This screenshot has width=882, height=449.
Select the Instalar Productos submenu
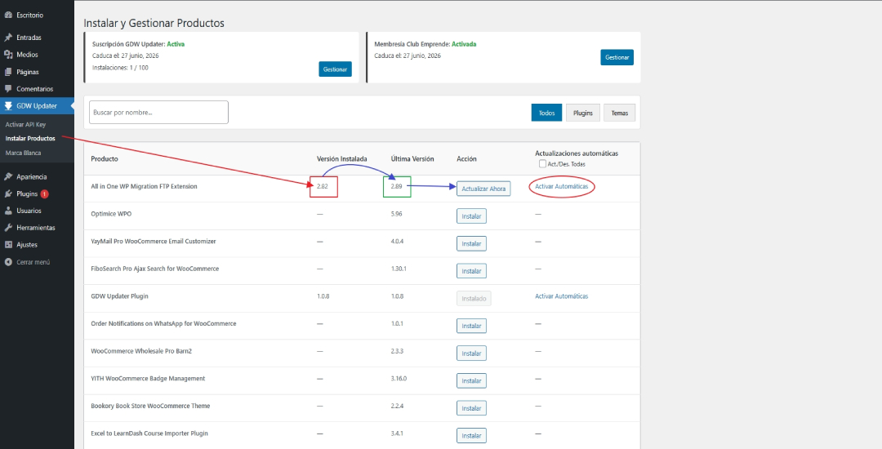(x=30, y=138)
